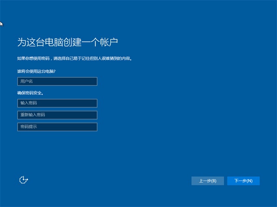277x207 pixels.
Task: Click the 密码提示 password hint field
Action: coord(57,127)
